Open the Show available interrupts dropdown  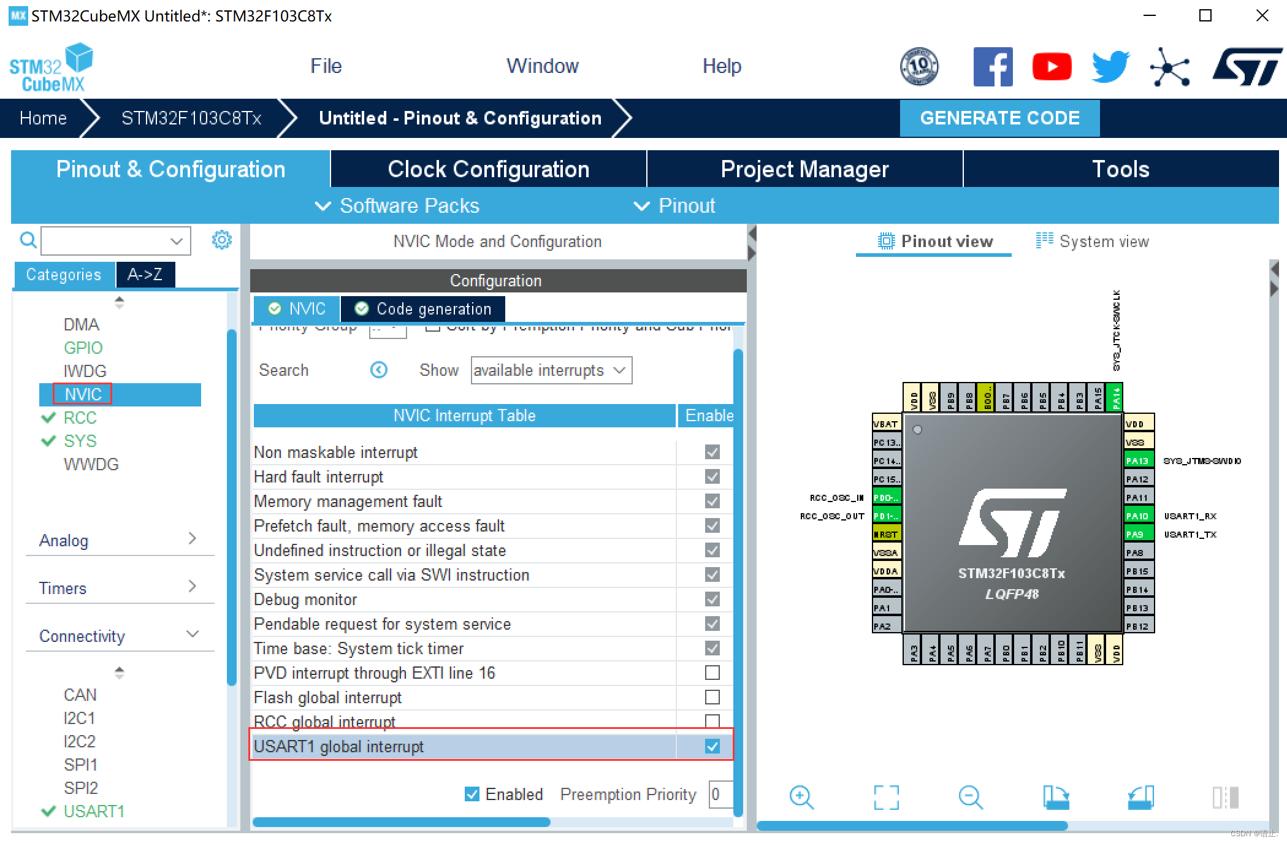click(551, 370)
